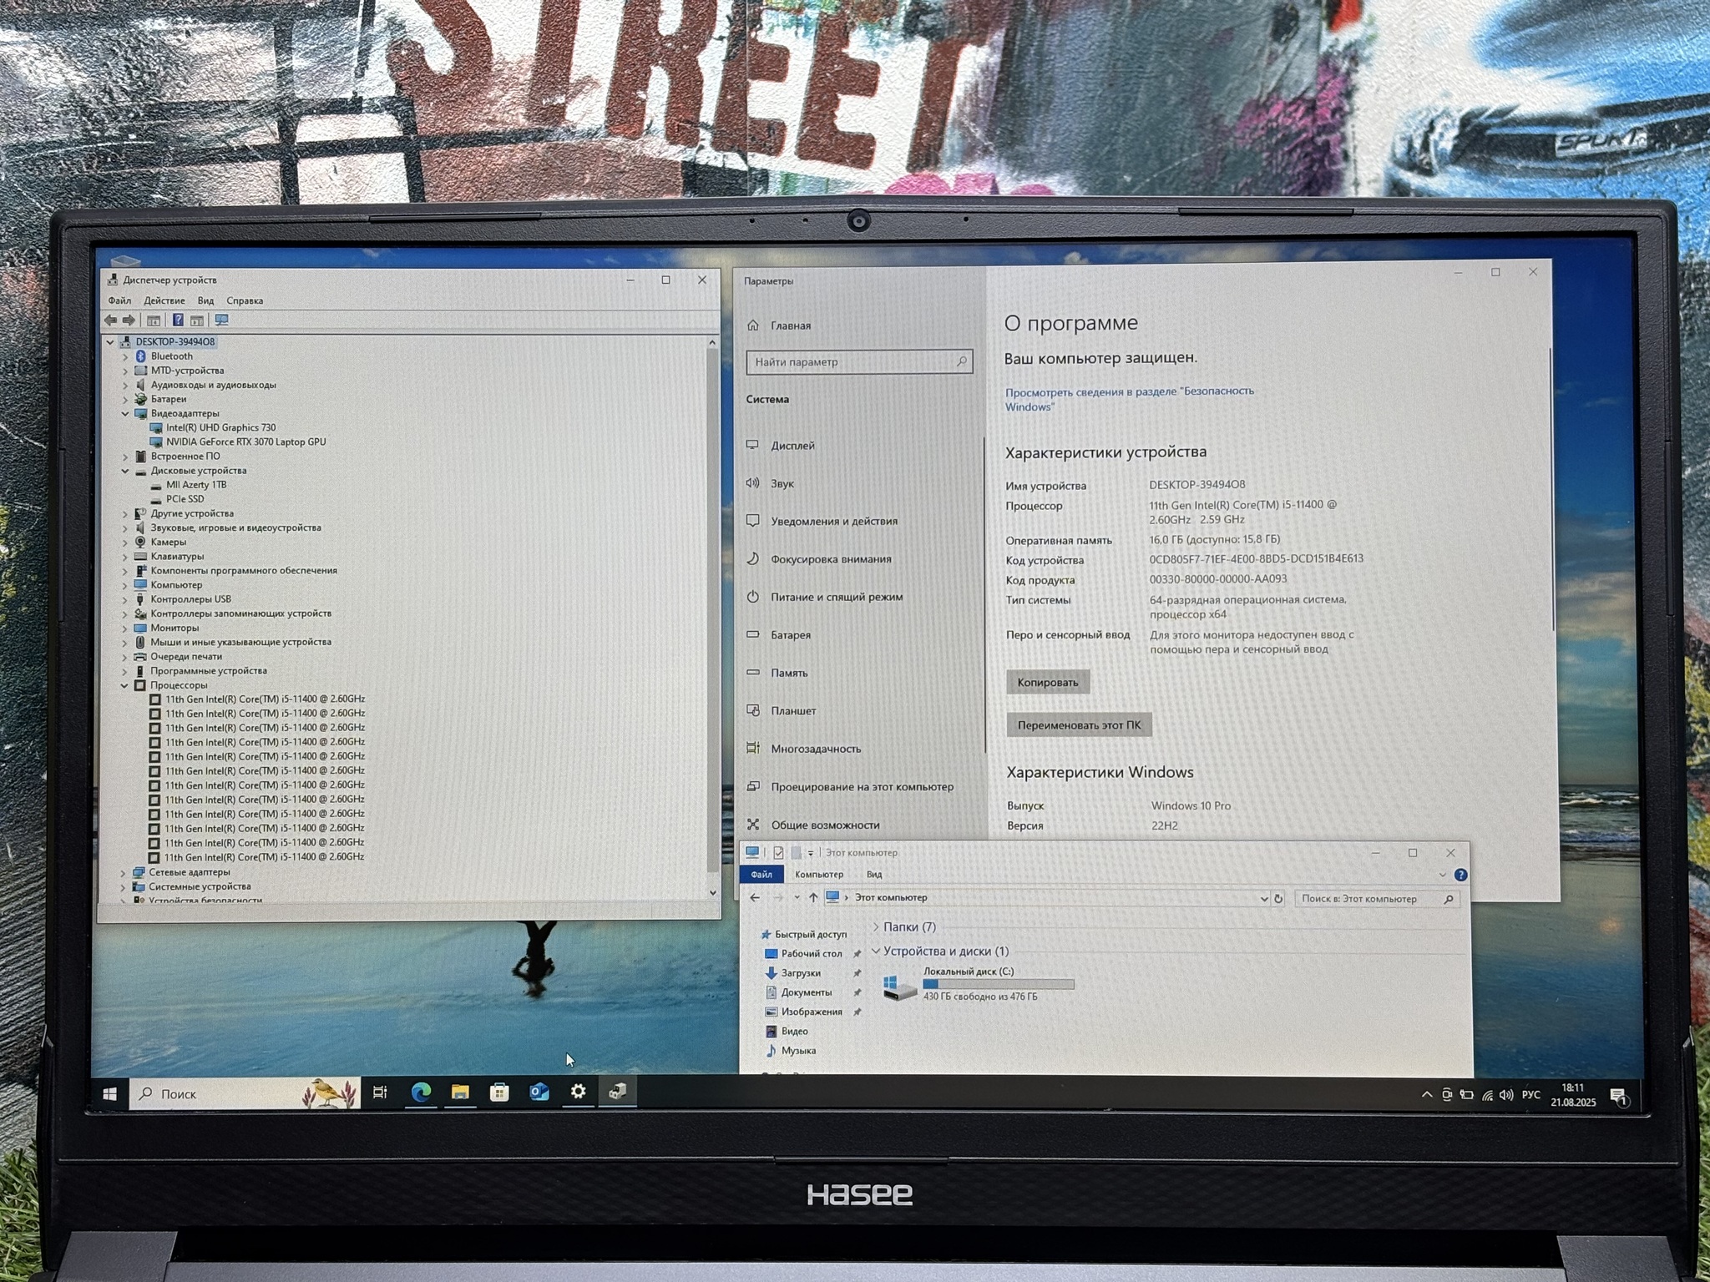Click scan for hardware changes monitor icon

tap(221, 320)
